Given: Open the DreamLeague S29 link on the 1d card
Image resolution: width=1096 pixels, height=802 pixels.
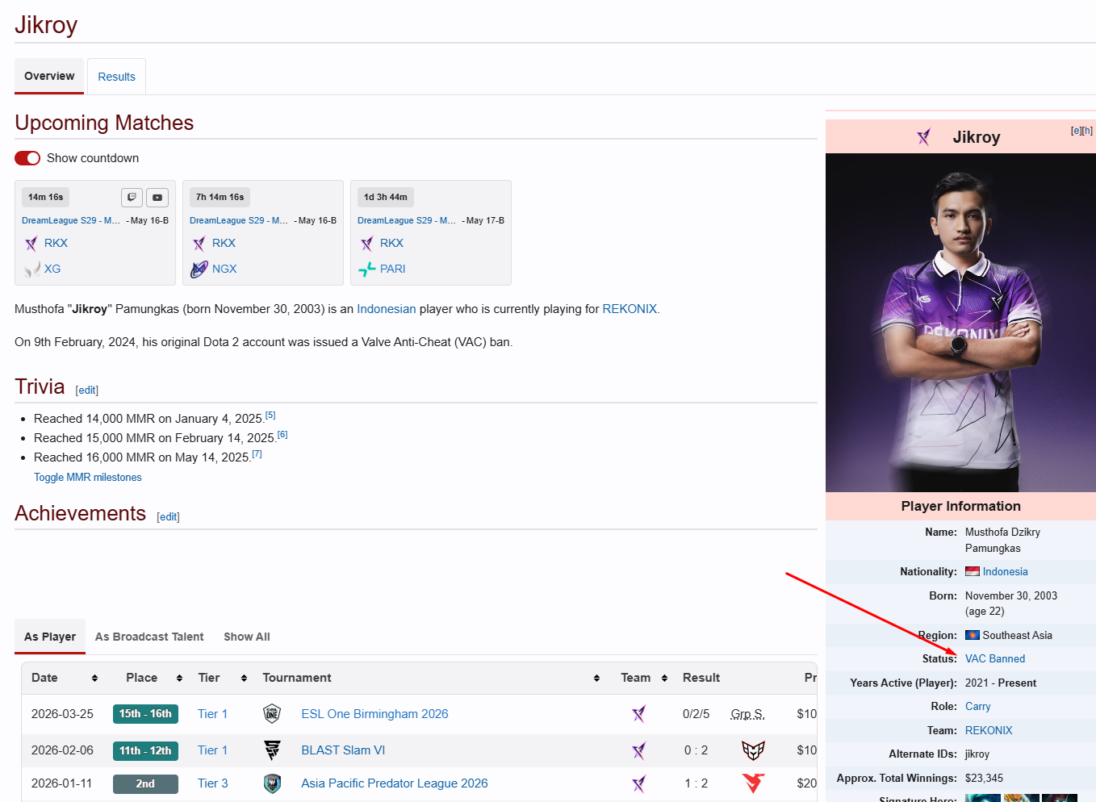Looking at the screenshot, I should point(407,220).
